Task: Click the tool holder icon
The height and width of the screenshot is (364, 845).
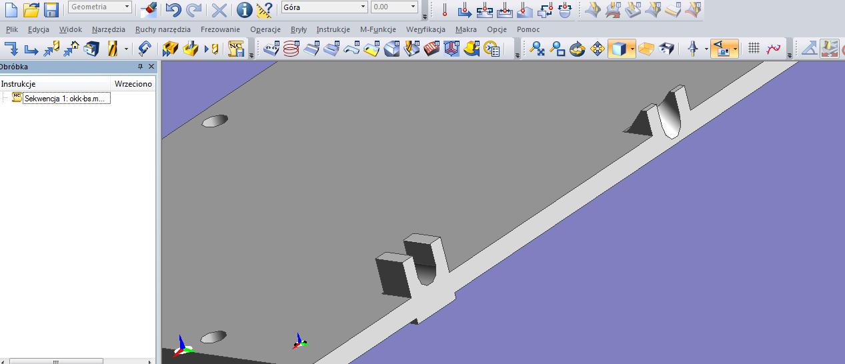Action: click(x=693, y=49)
